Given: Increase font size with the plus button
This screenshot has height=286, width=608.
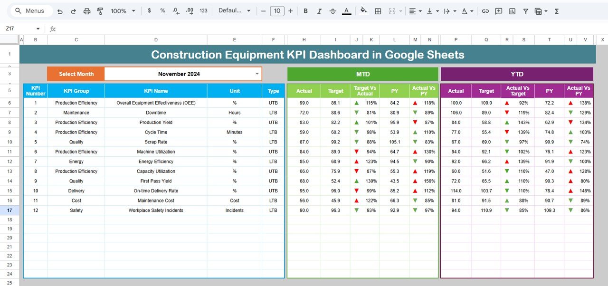Looking at the screenshot, I should (290, 10).
